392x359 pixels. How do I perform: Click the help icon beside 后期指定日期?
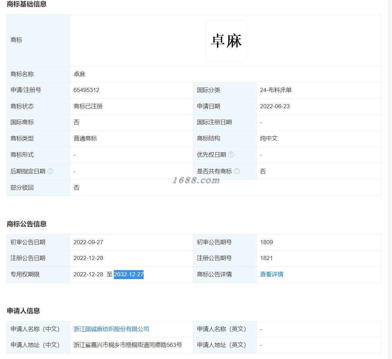click(x=50, y=171)
